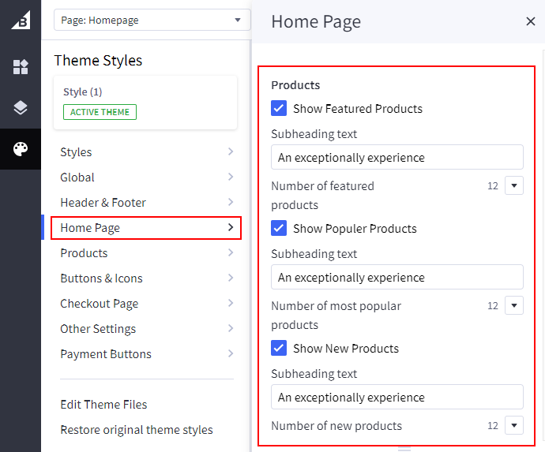Screen dimensions: 545x452
Task: Open number of most popular products dropdown
Action: pyautogui.click(x=513, y=306)
